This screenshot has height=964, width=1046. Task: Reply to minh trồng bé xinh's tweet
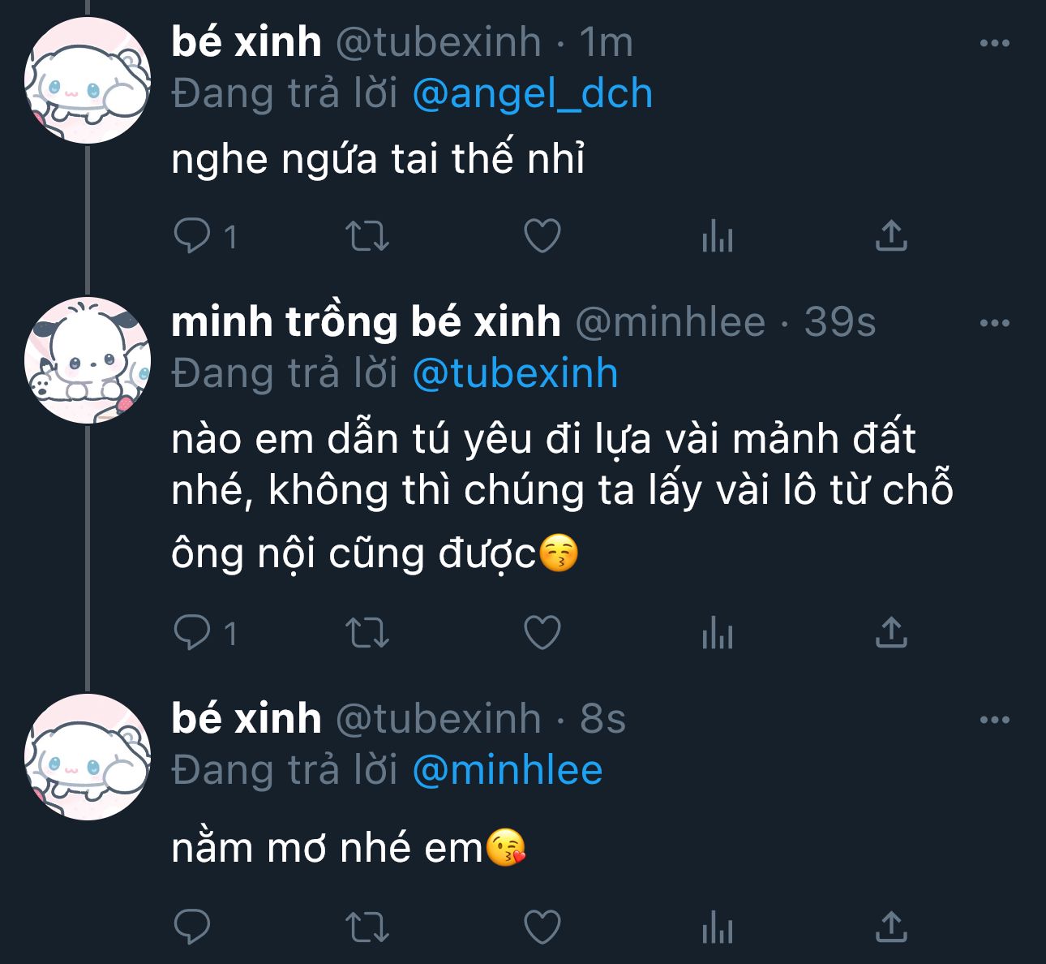pyautogui.click(x=192, y=633)
